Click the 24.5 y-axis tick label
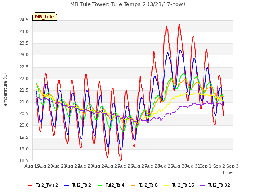The width and height of the screenshot is (257, 193). (24, 20)
